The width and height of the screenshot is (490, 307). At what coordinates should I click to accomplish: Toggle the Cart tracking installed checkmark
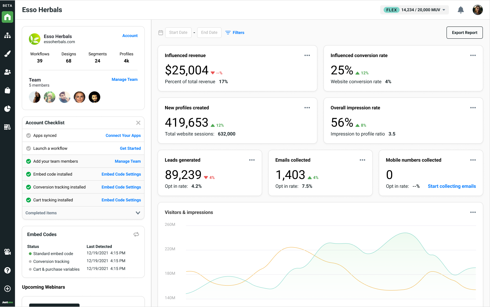(28, 200)
